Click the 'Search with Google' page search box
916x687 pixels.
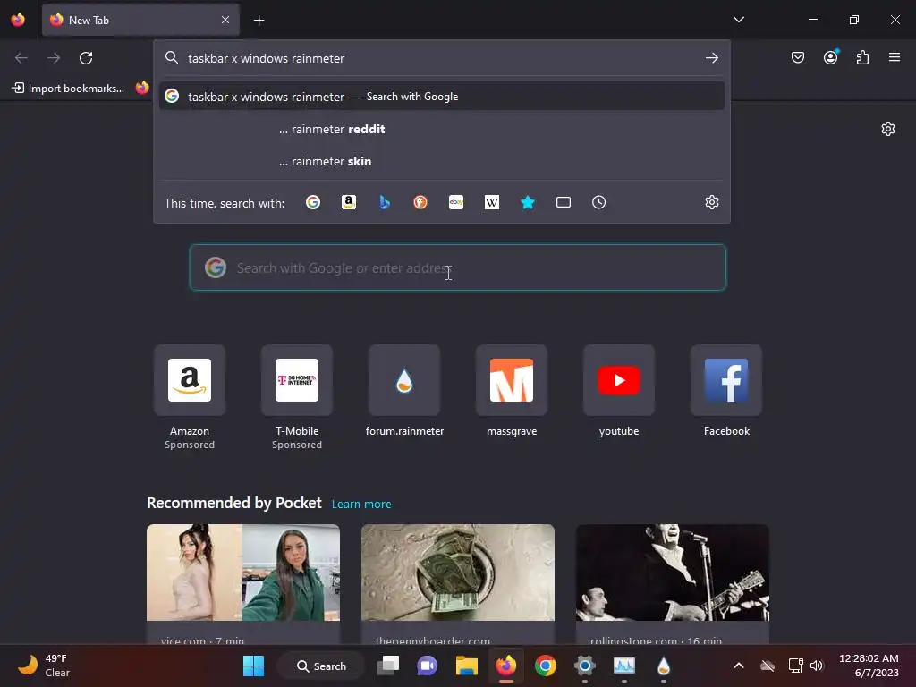(457, 267)
